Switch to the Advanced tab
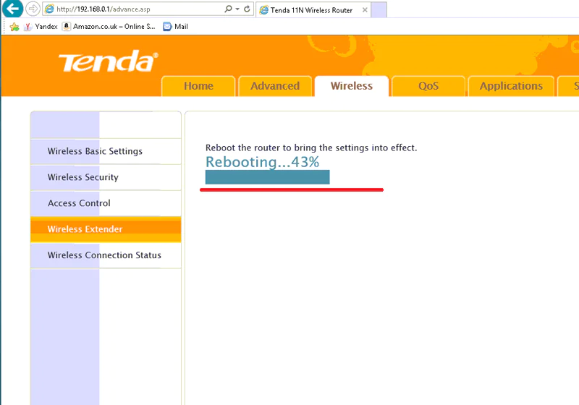The height and width of the screenshot is (405, 579). pos(275,86)
